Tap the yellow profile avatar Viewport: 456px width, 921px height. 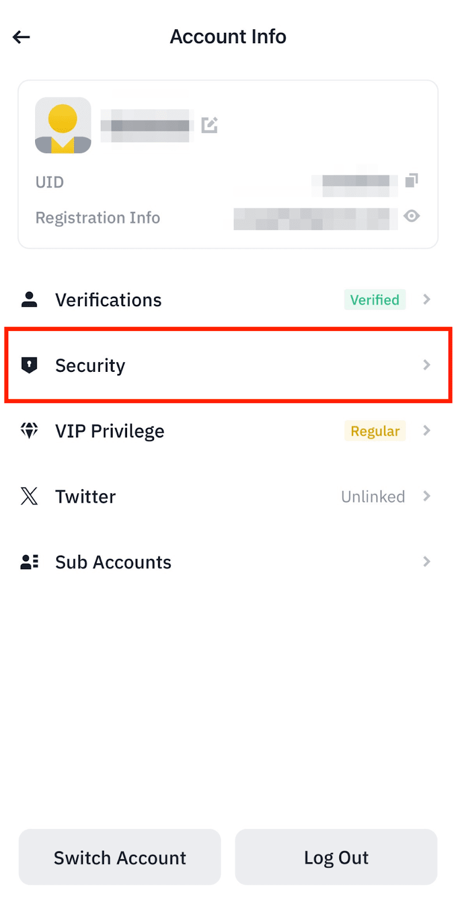[63, 125]
